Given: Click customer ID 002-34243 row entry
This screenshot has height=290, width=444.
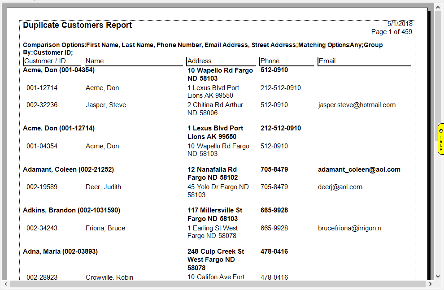Looking at the screenshot, I should coord(42,228).
